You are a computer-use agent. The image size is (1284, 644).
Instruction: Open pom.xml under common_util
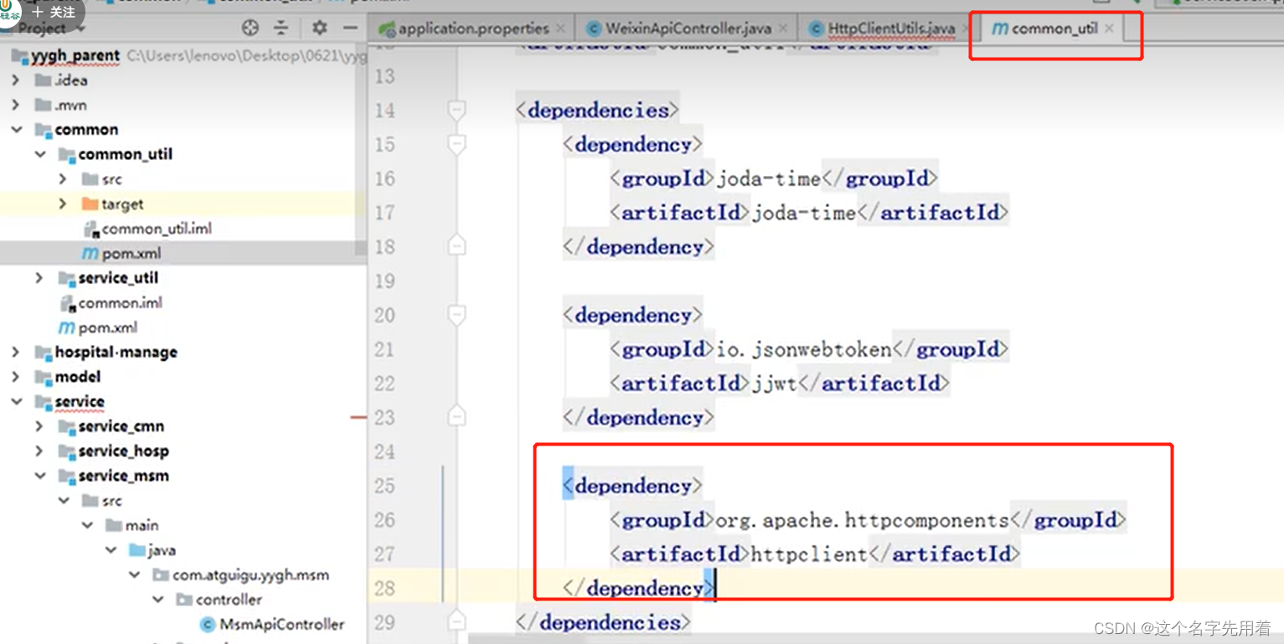coord(131,253)
